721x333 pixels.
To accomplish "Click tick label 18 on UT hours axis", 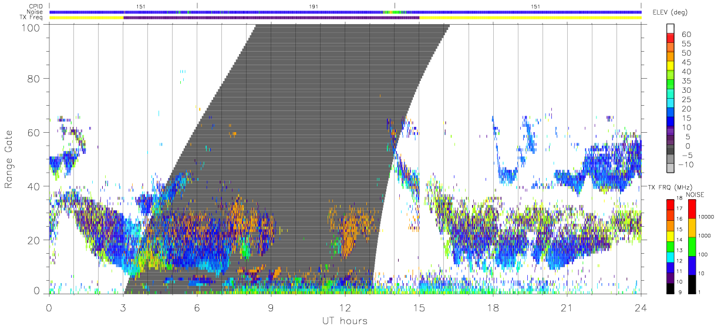I will click(493, 307).
